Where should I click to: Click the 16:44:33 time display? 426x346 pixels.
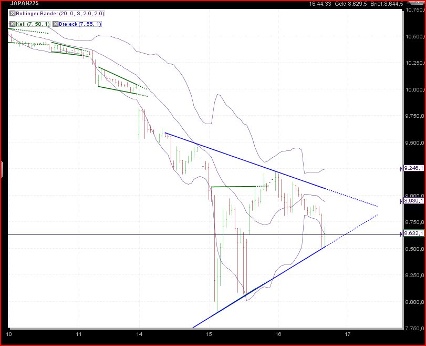click(x=320, y=4)
